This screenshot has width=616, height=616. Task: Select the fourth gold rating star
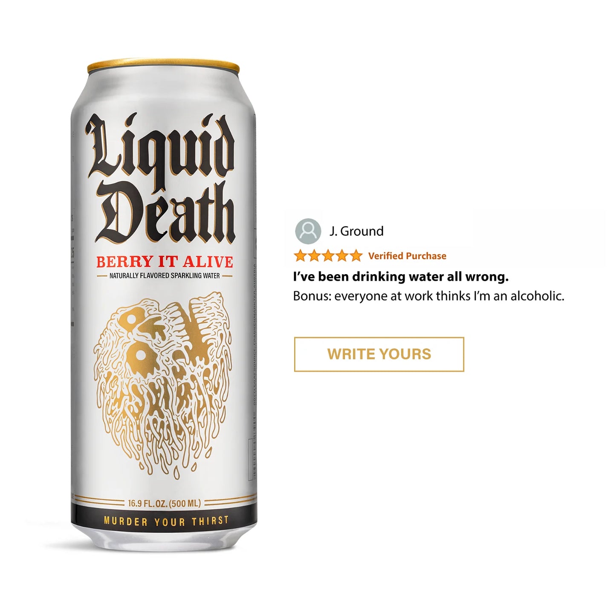(342, 256)
